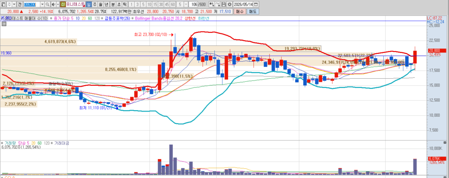Screen dimensions: 449x178
Task: Select the 분 minute period
Action: click(x=113, y=4)
